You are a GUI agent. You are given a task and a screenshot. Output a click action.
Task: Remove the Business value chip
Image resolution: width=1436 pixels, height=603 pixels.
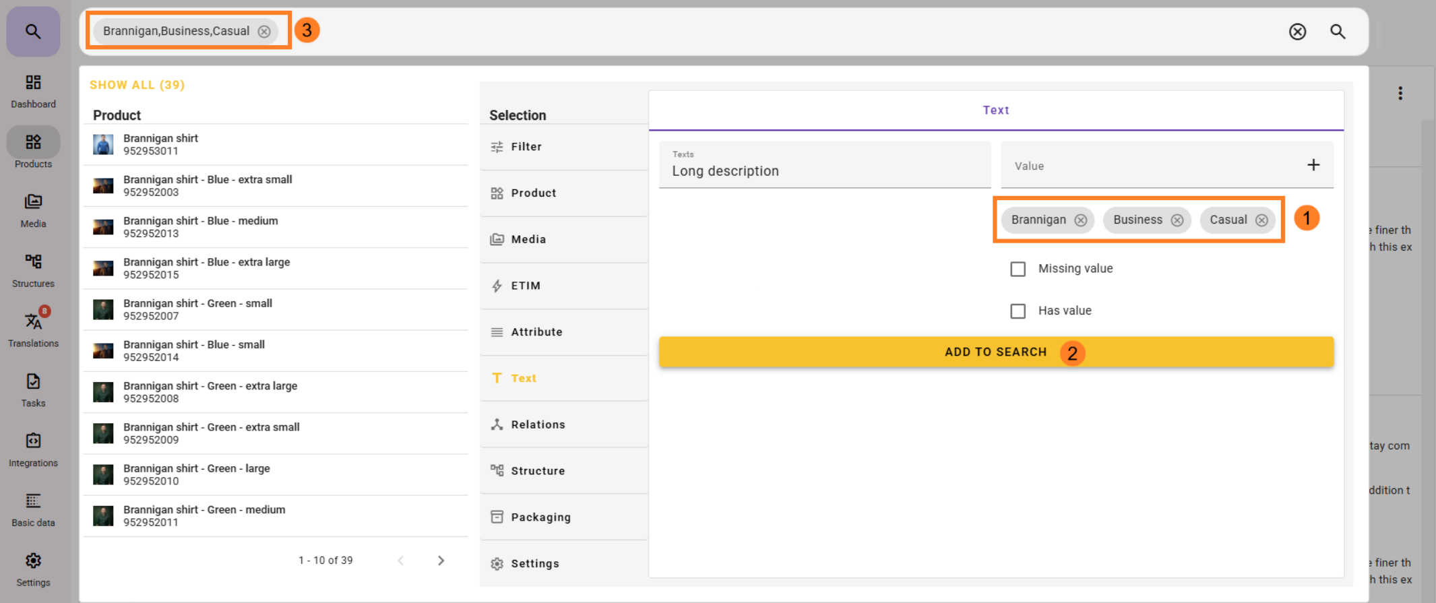point(1177,220)
